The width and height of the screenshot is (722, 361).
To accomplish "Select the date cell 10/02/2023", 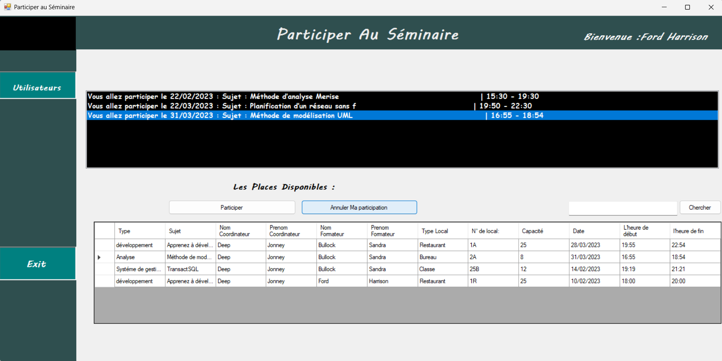I will point(594,281).
